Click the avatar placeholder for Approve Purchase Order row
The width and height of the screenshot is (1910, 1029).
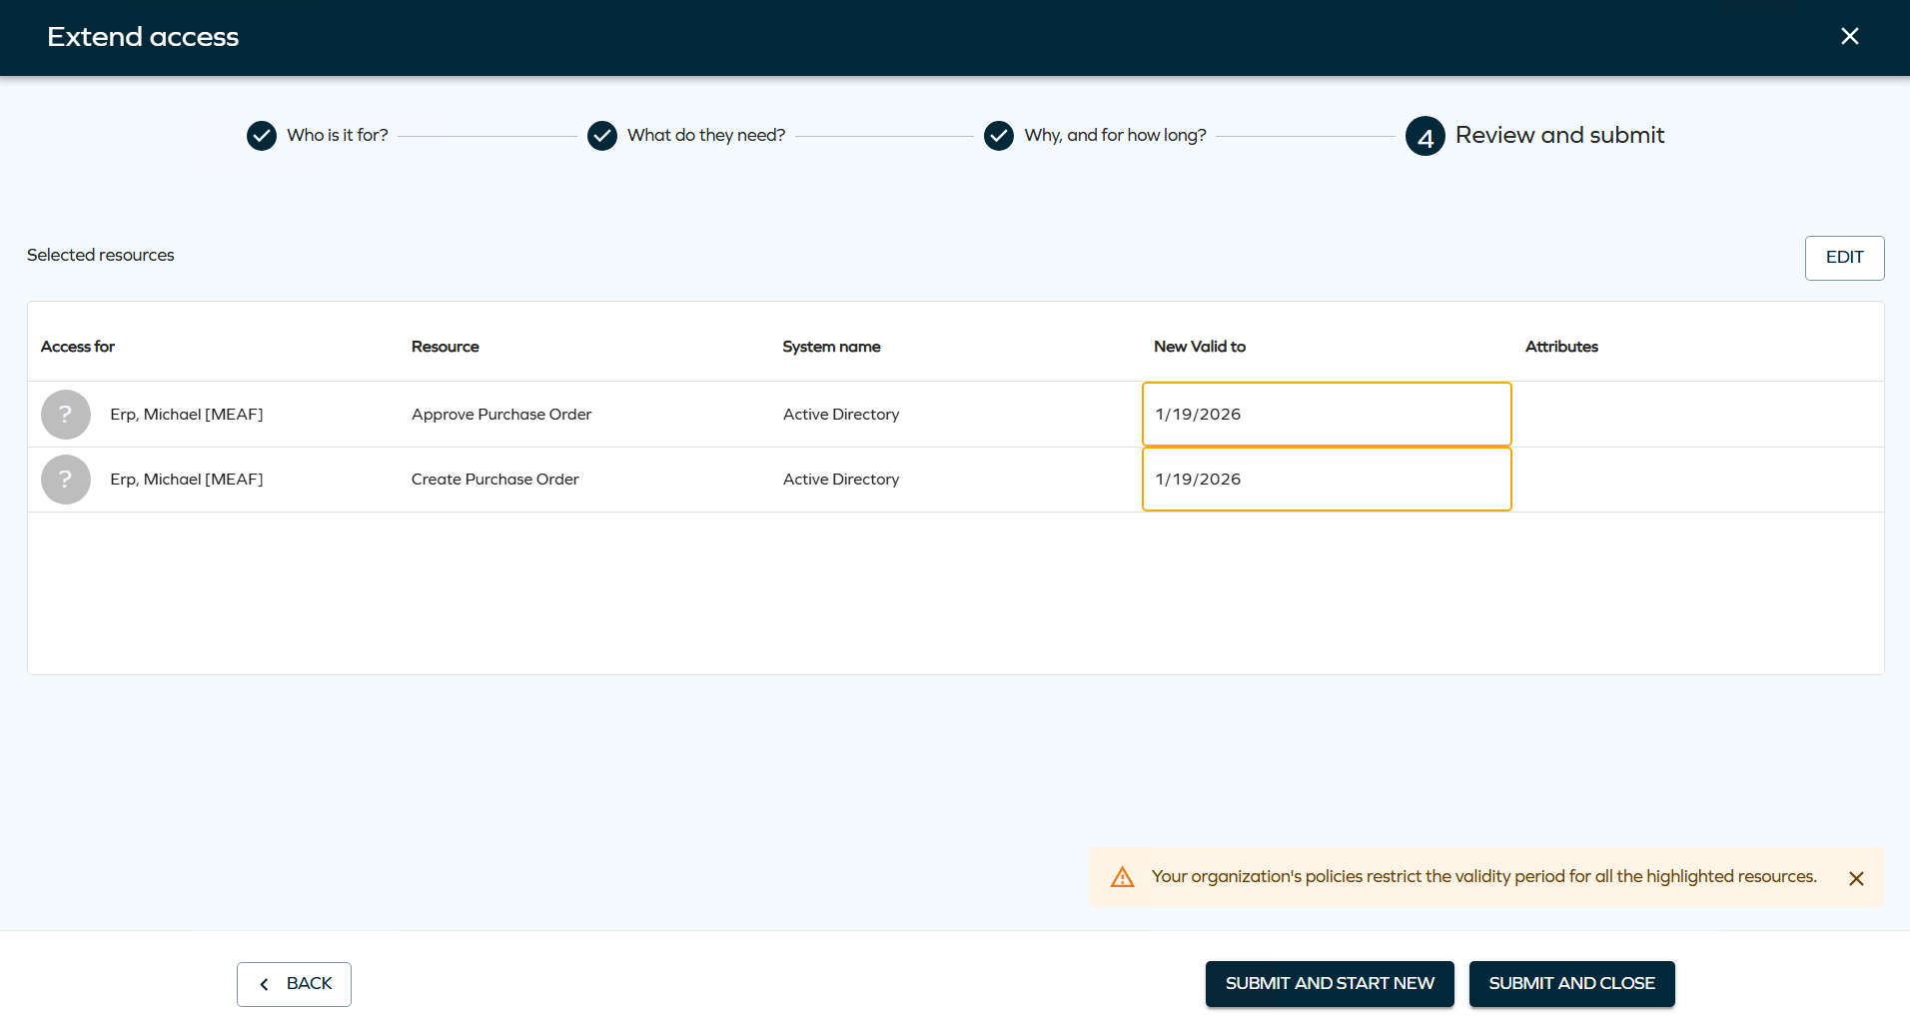pos(65,414)
